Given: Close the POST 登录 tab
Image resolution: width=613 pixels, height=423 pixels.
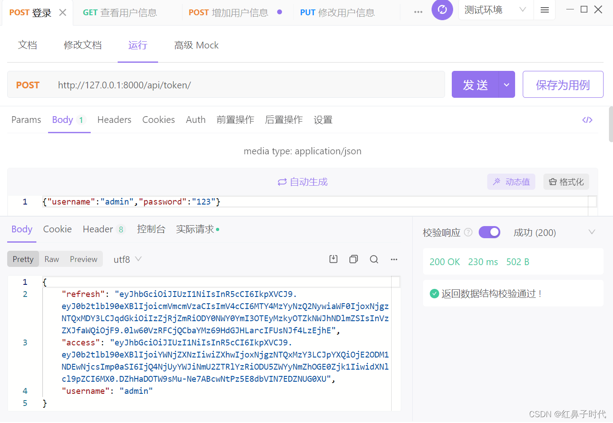Looking at the screenshot, I should pos(63,13).
